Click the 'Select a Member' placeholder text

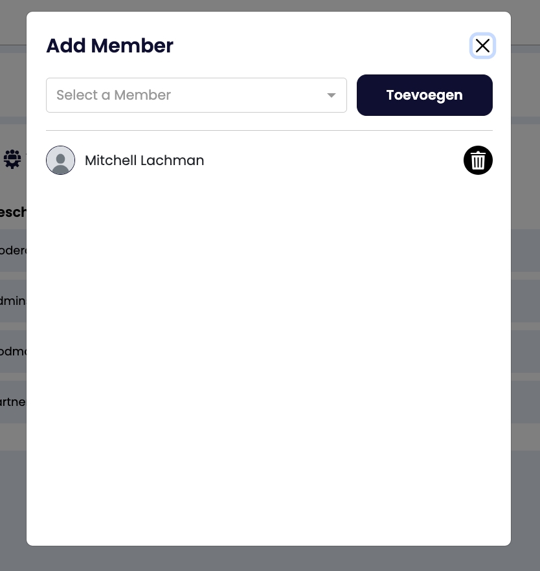click(x=114, y=95)
